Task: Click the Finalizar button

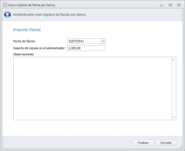Action: [143, 143]
